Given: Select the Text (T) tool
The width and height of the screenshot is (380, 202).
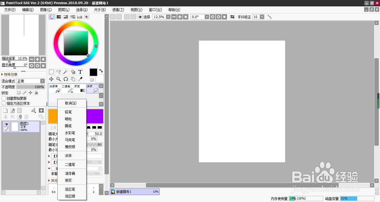Looking at the screenshot, I should 80,72.
